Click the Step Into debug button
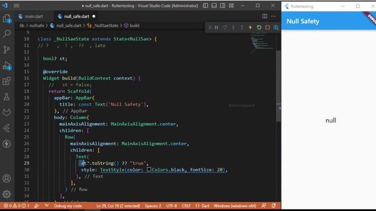This screenshot has width=376, height=211. click(233, 28)
